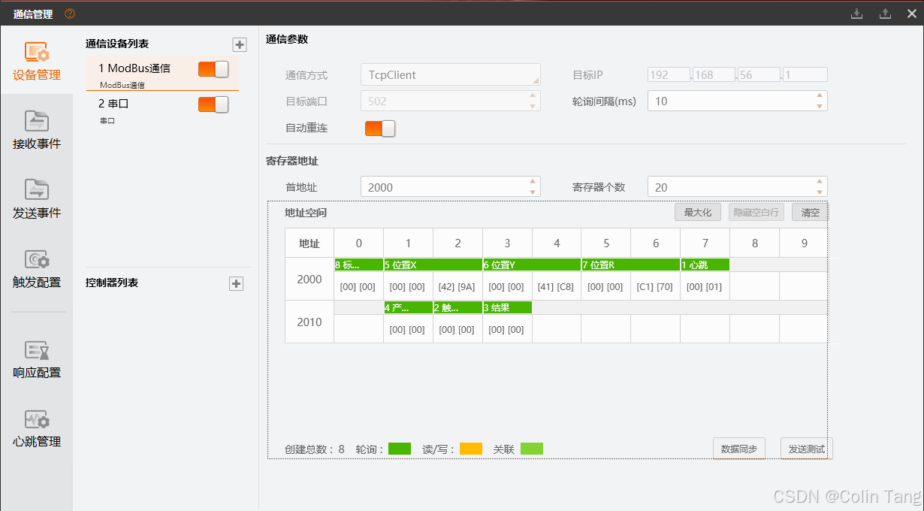Click the first 目标IP octet field 192
This screenshot has height=511, width=924.
click(x=669, y=75)
